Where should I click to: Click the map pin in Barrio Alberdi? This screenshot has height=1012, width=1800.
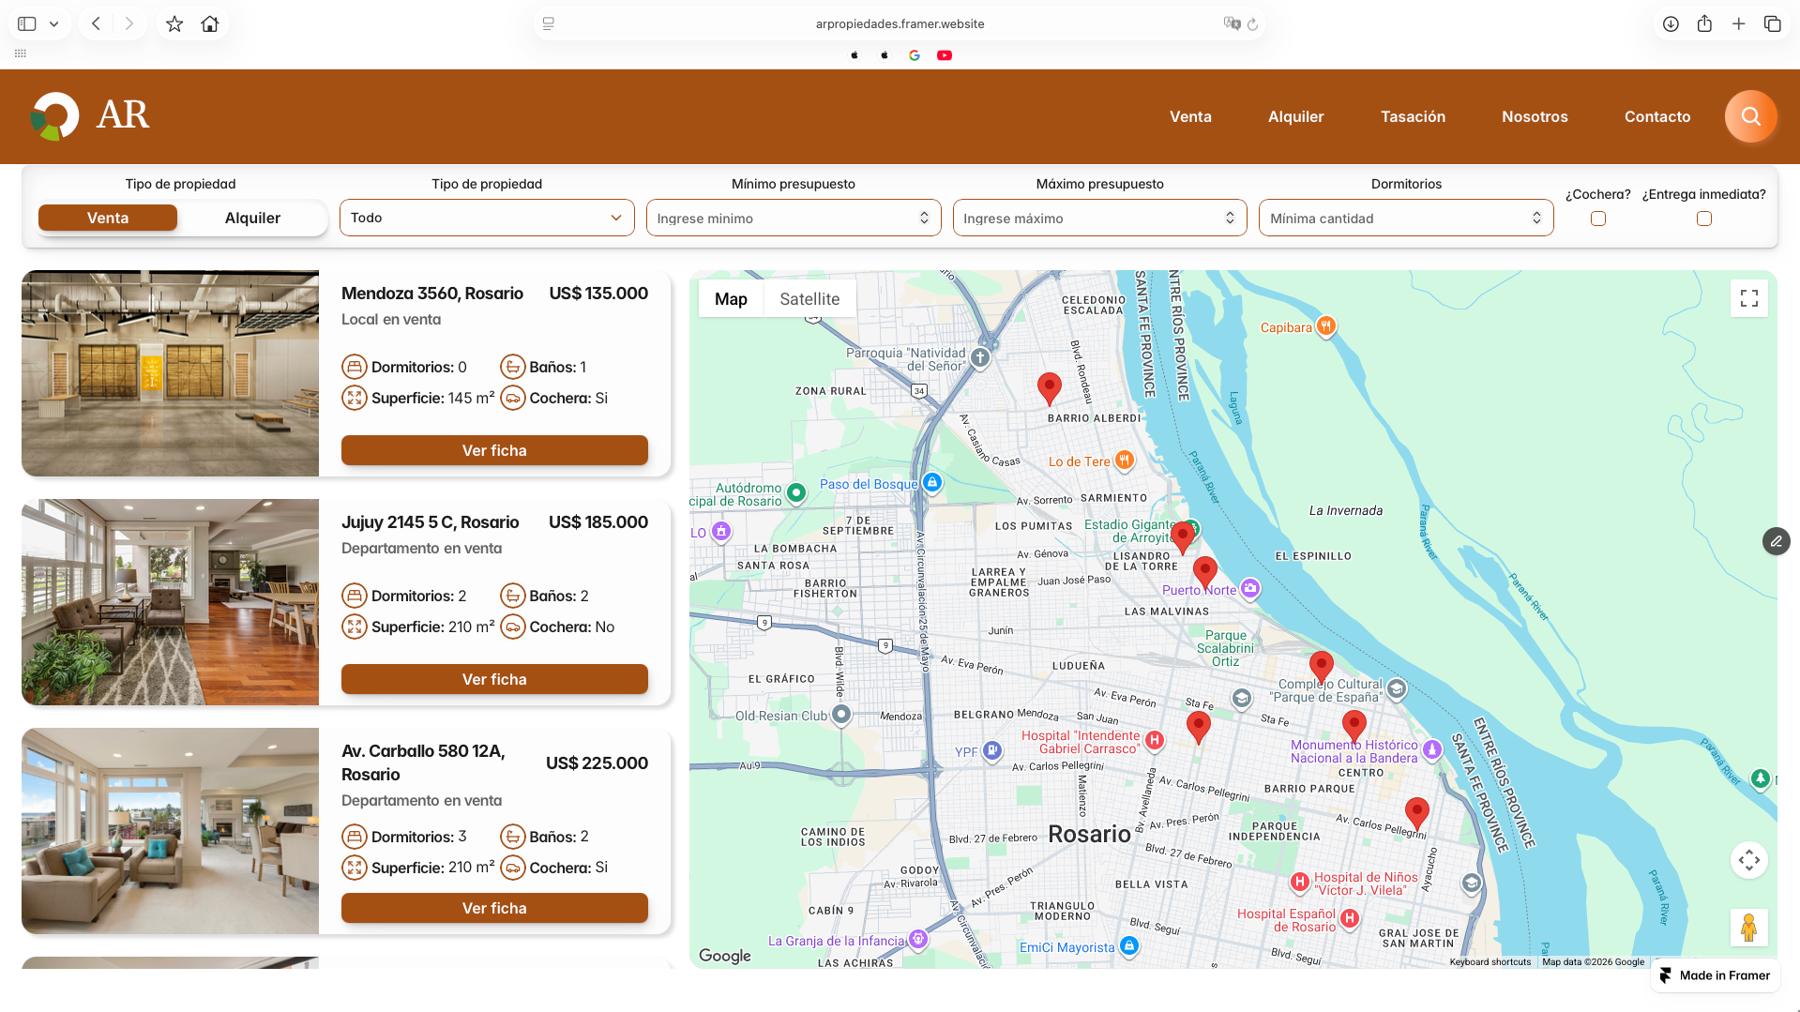coord(1049,387)
